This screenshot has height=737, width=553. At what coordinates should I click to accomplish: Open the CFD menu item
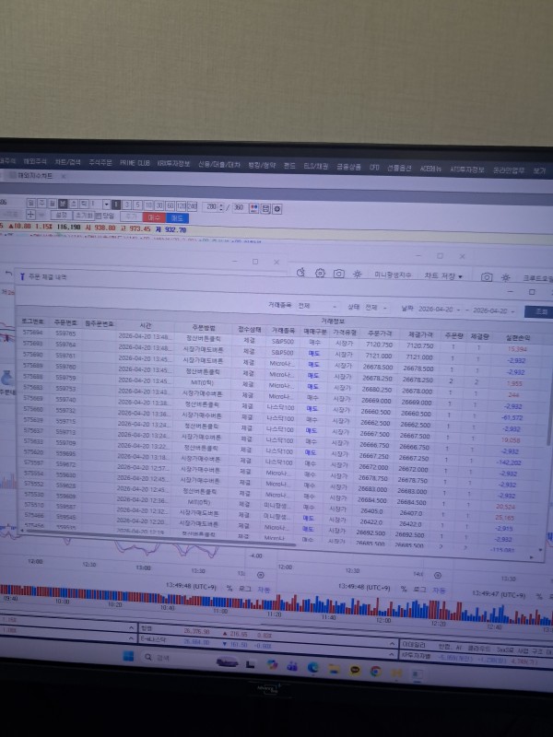click(374, 167)
